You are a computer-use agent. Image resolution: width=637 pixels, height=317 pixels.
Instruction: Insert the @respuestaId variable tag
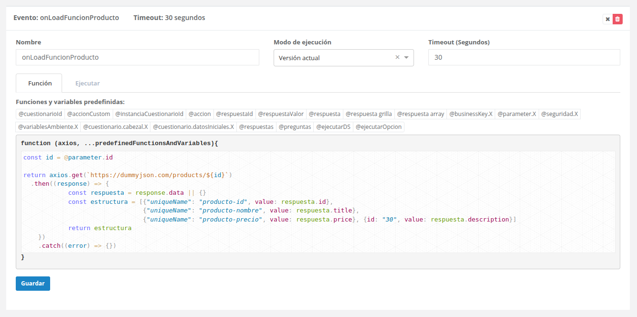click(x=234, y=114)
